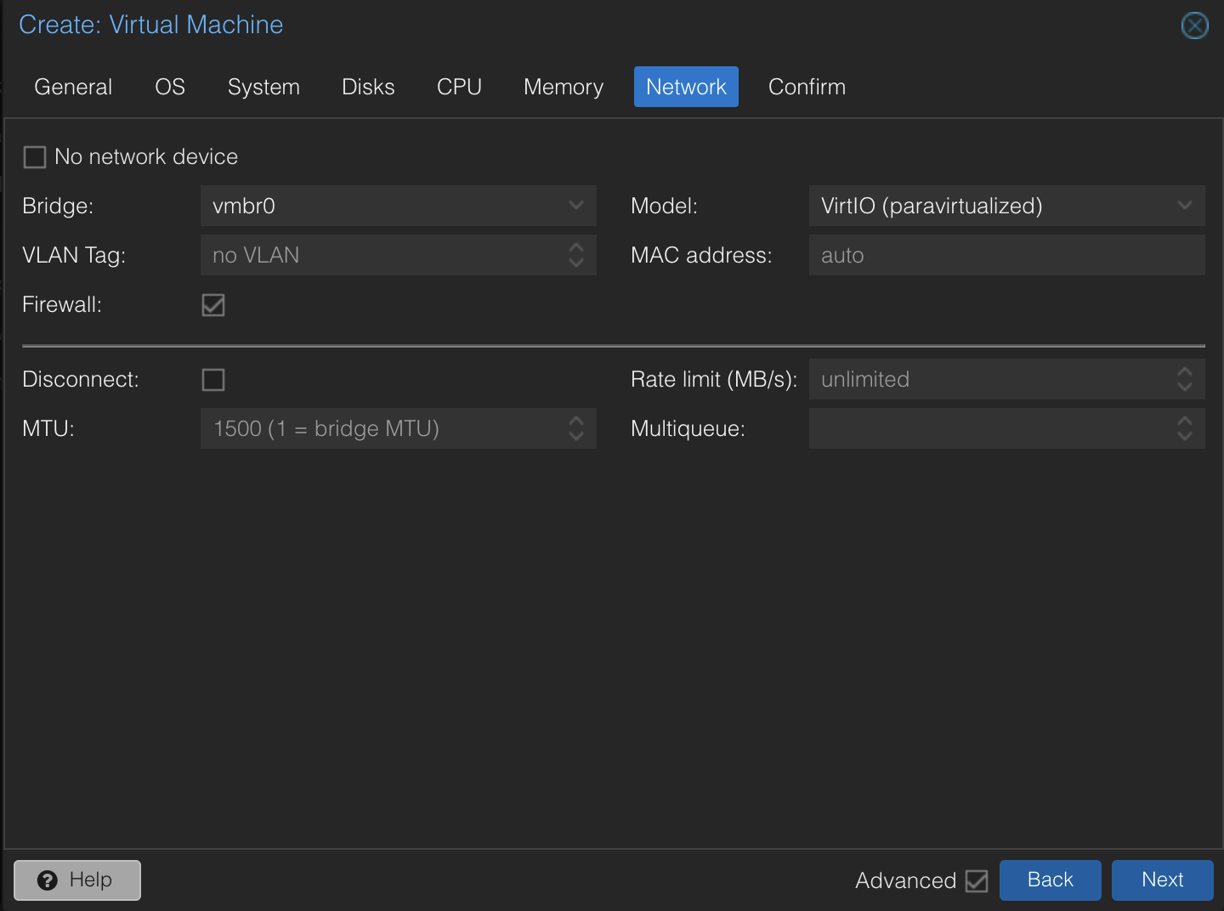Toggle the Advanced checkbox
The width and height of the screenshot is (1224, 911).
[976, 880]
